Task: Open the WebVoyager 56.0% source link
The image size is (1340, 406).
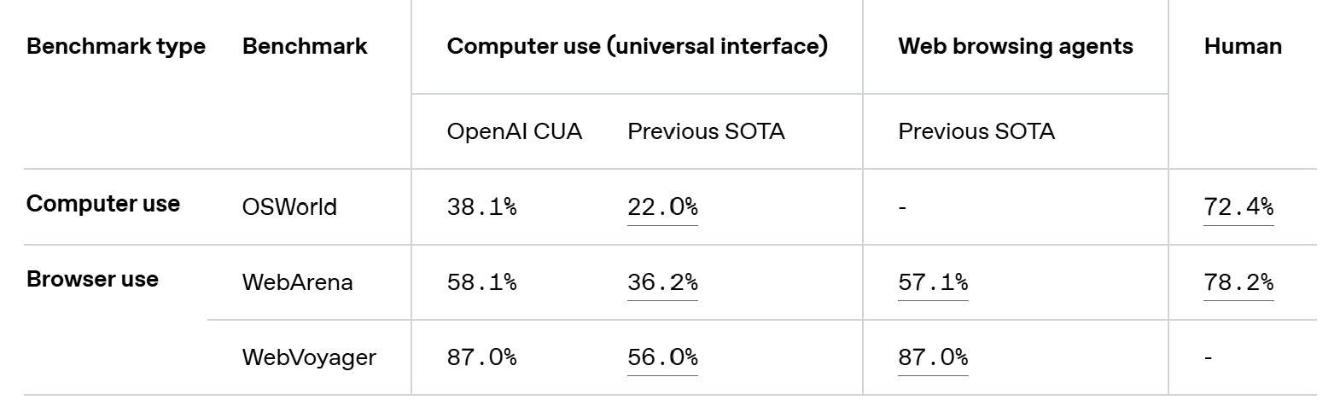Action: (662, 357)
